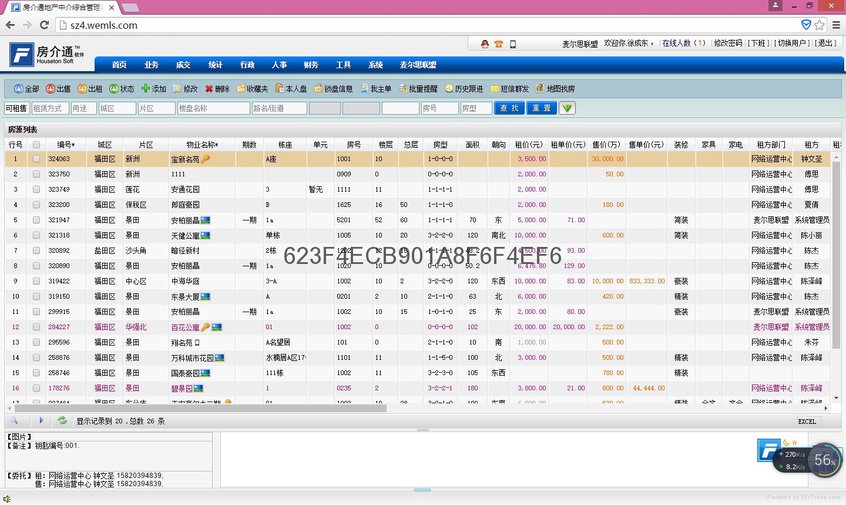Open 我主单 my main orders
The width and height of the screenshot is (846, 505).
tap(375, 89)
